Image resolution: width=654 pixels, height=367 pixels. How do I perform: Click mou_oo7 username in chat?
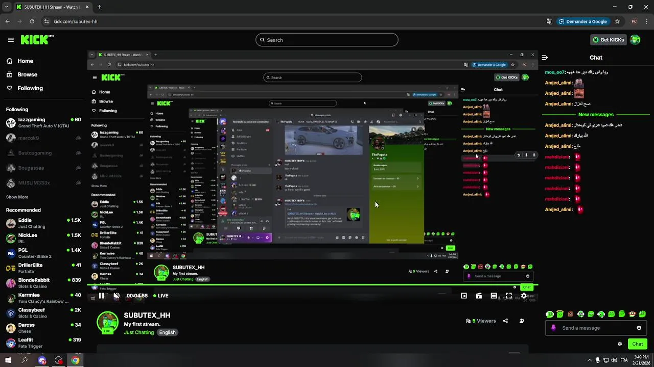point(555,72)
